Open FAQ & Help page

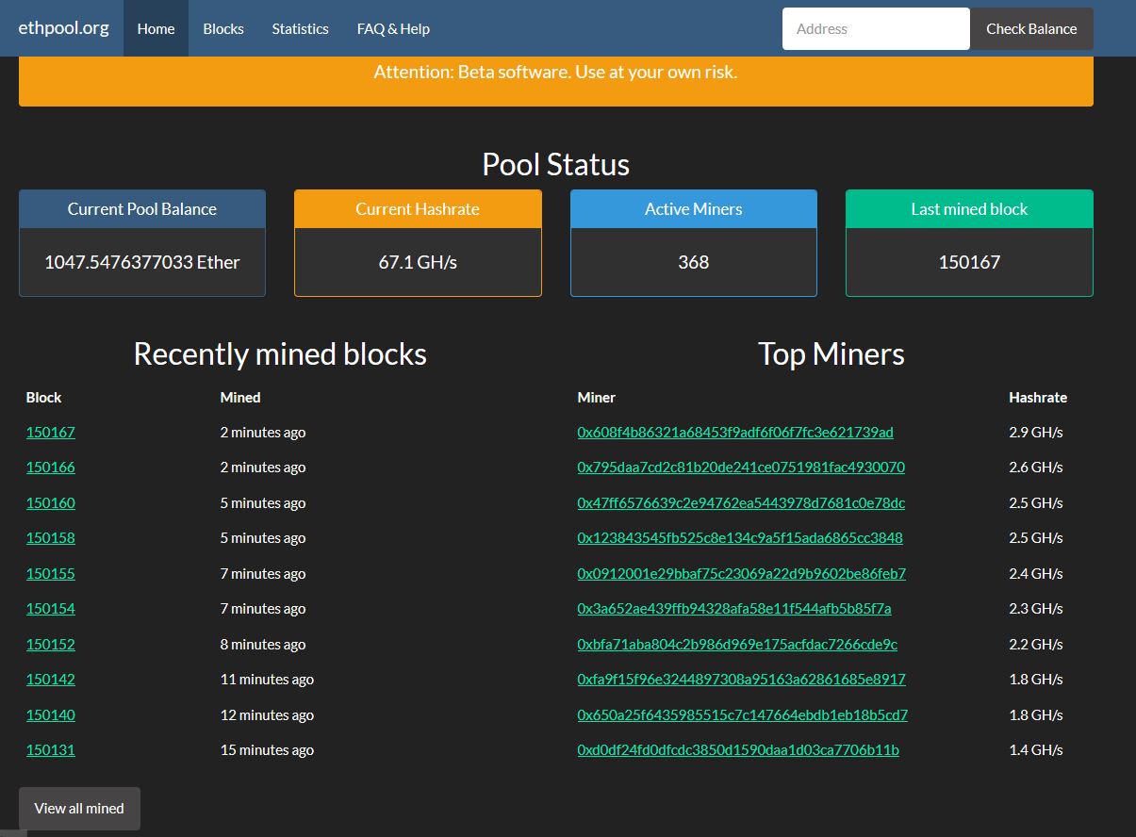(x=393, y=28)
